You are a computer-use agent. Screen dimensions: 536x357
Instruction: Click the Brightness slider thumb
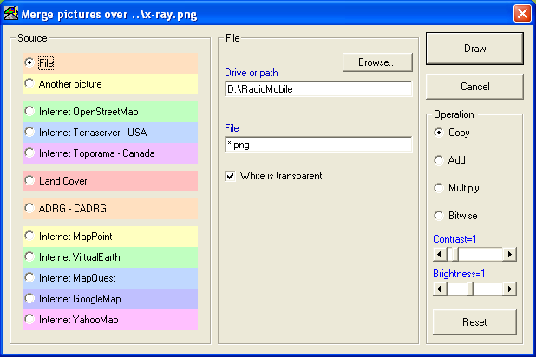(470, 289)
